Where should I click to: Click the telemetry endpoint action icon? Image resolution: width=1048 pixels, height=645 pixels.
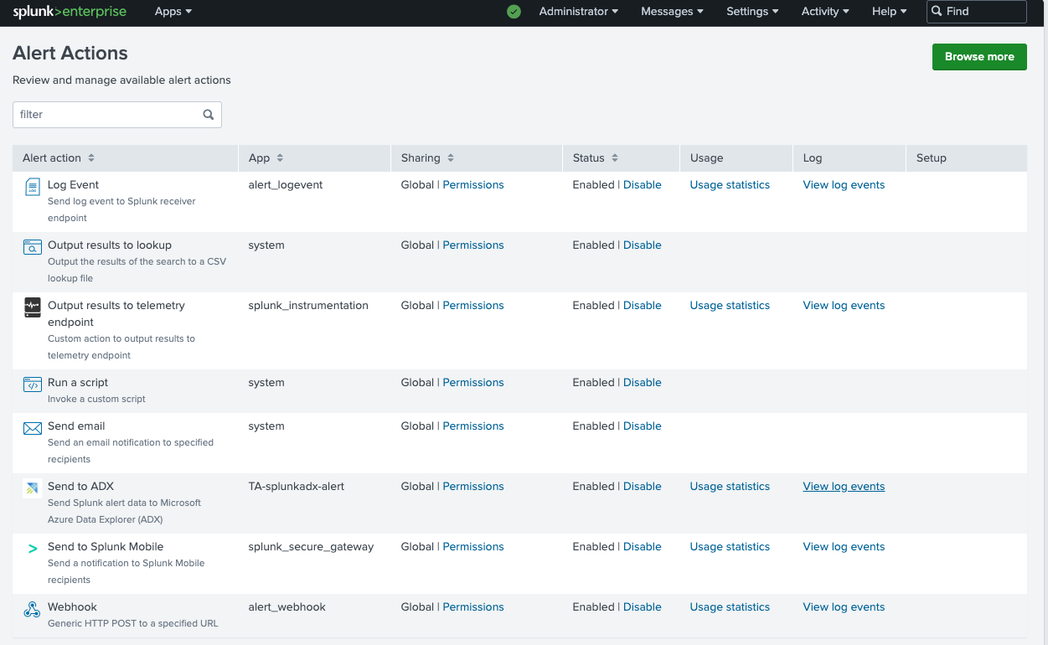(32, 307)
